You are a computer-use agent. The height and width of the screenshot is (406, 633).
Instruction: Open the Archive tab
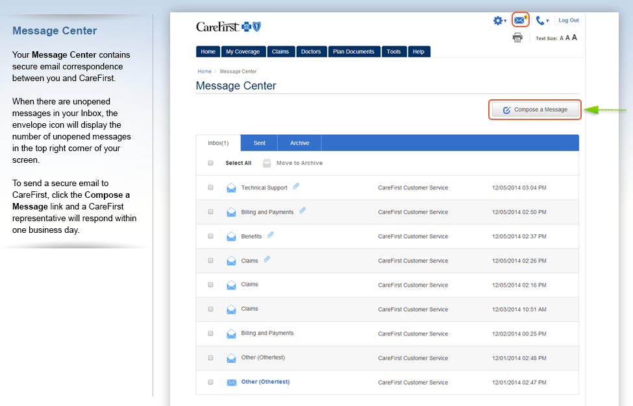(x=299, y=143)
